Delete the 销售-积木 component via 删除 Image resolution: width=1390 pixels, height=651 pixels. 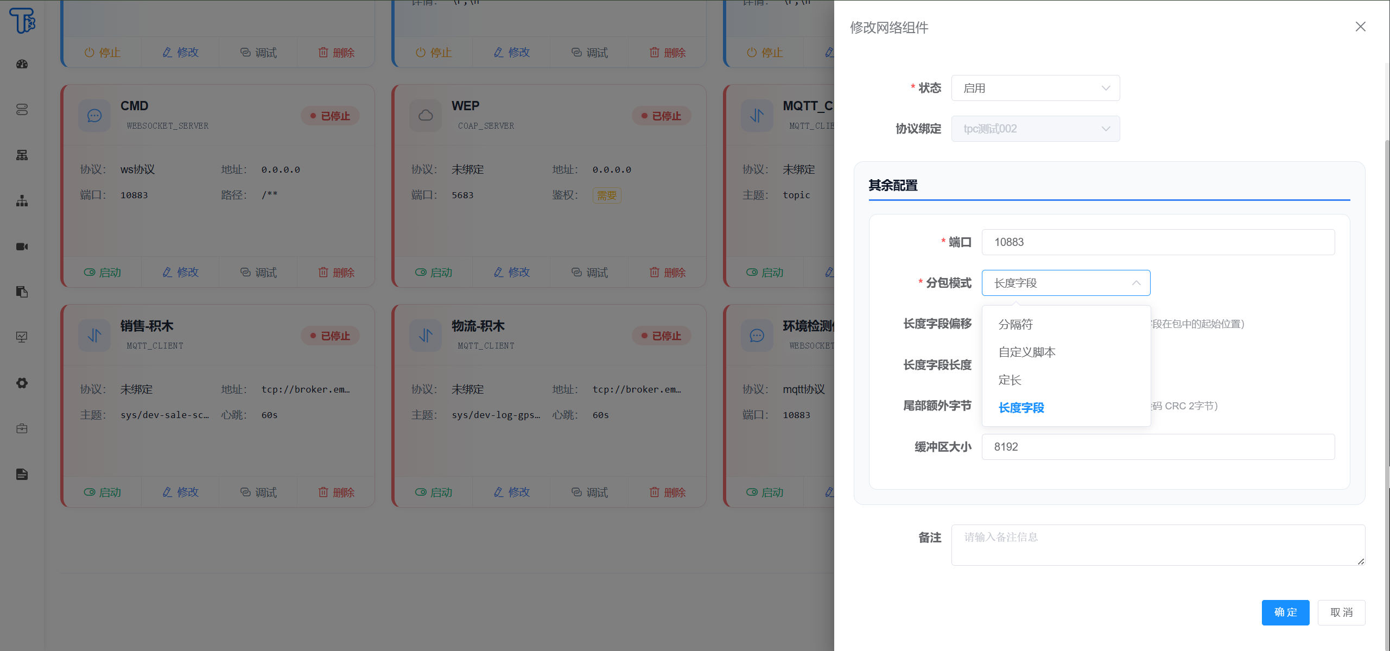336,492
